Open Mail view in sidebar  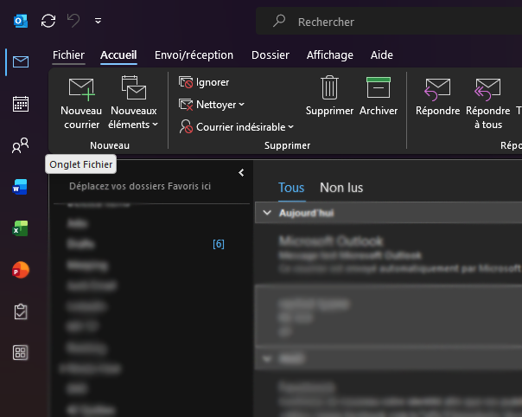coord(21,61)
